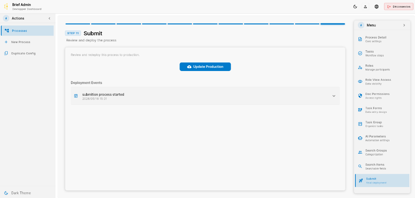415x198 pixels.
Task: Open Doc Permissions item
Action: click(382, 96)
